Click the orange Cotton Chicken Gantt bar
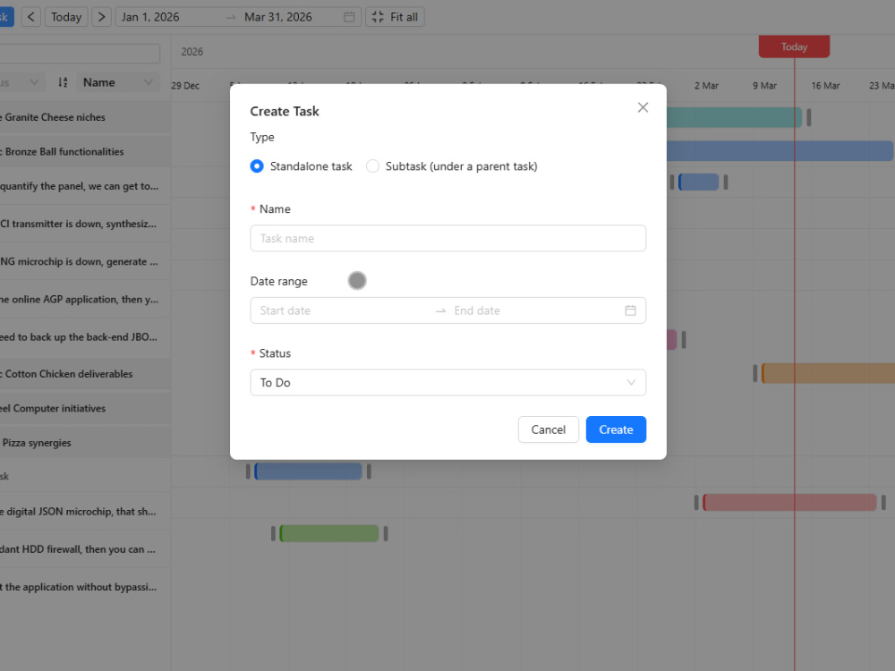This screenshot has height=671, width=895. [x=828, y=373]
